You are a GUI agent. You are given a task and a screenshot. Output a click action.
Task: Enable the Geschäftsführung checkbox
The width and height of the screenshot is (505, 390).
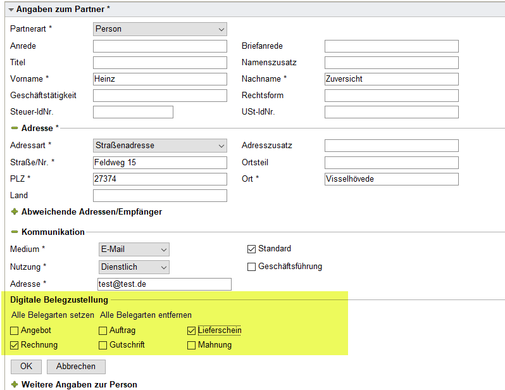pyautogui.click(x=251, y=267)
